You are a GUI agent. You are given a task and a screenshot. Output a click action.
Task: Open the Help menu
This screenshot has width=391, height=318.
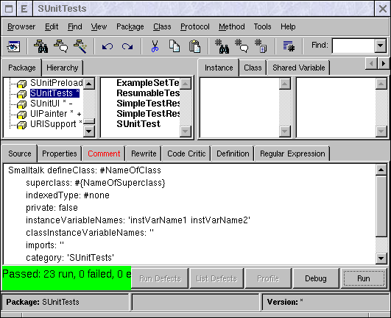[288, 26]
